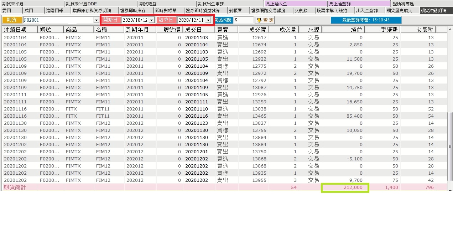The image size is (453, 231).
Task: Click the 最後查詢時間 timestamp label
Action: (x=366, y=20)
